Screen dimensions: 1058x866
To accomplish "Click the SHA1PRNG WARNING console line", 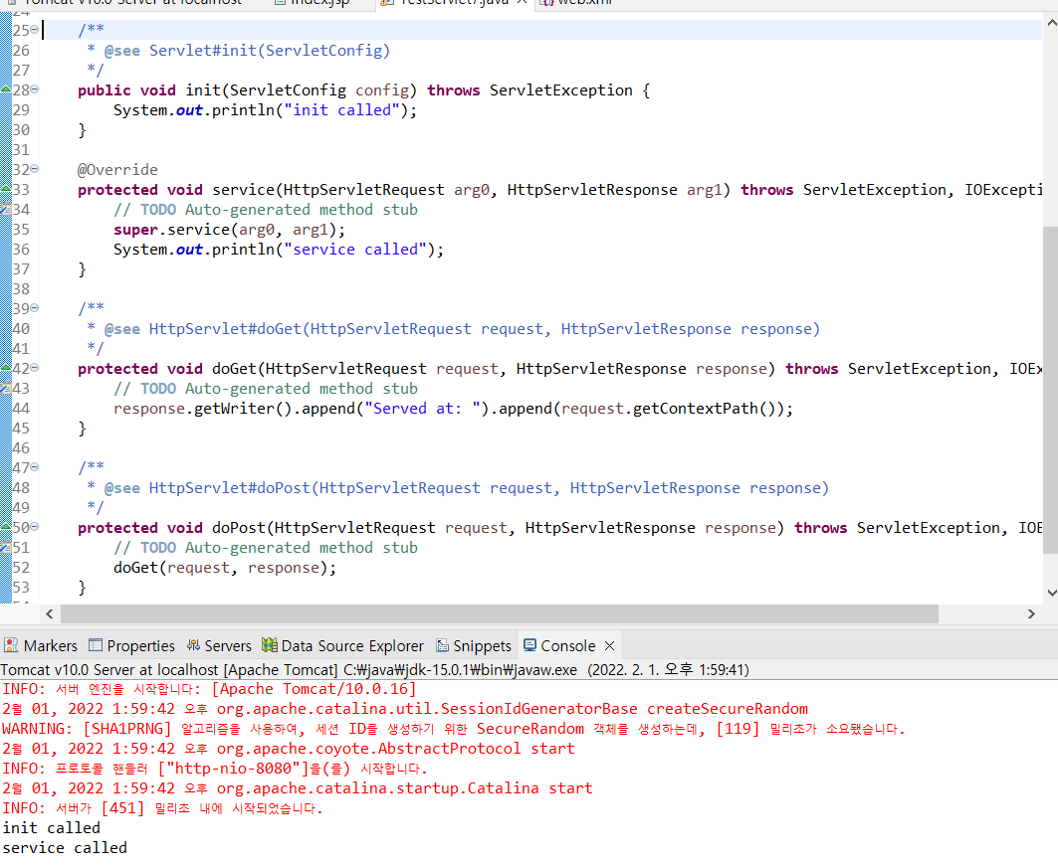I will pos(454,729).
